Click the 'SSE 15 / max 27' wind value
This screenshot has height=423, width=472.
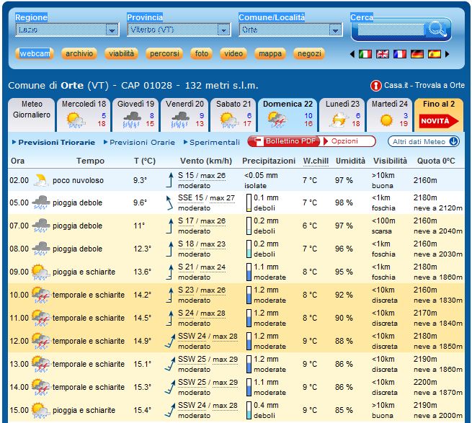click(206, 197)
